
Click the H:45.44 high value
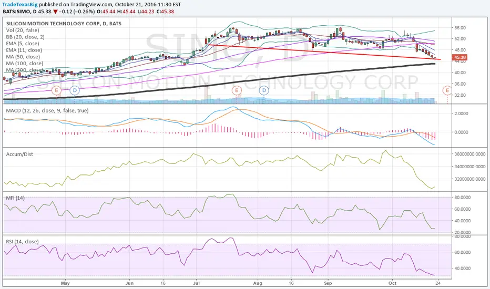click(x=128, y=12)
